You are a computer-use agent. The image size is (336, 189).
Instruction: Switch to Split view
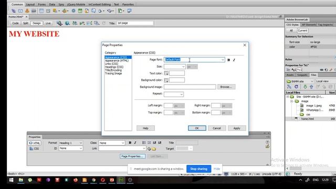(x=26, y=23)
